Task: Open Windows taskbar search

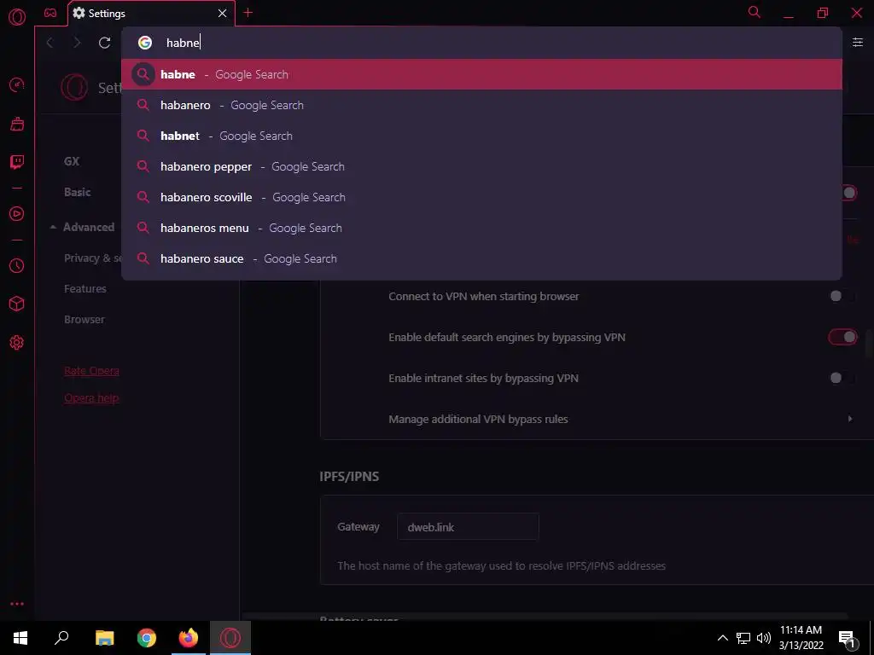Action: (61, 638)
